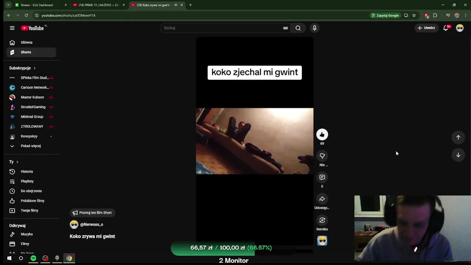Switch to Stream - Kick Dashboard tab
The image size is (471, 265).
click(x=40, y=5)
